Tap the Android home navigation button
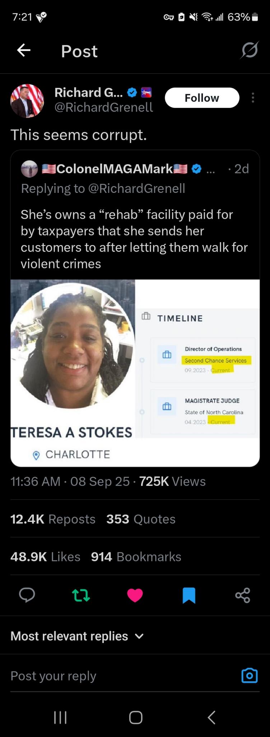Viewport: 270px width, 737px height. [x=136, y=717]
